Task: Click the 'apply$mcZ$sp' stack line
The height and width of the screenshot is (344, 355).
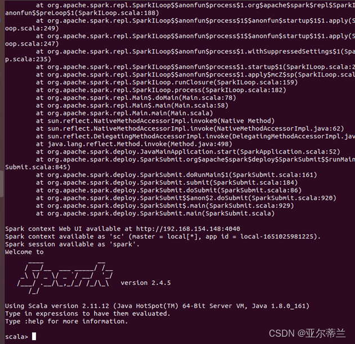Action: pos(195,74)
